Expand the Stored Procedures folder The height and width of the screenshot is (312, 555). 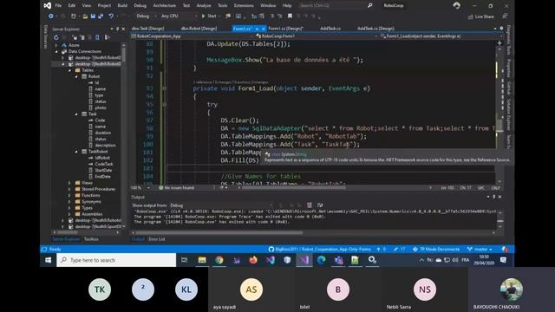[69, 189]
